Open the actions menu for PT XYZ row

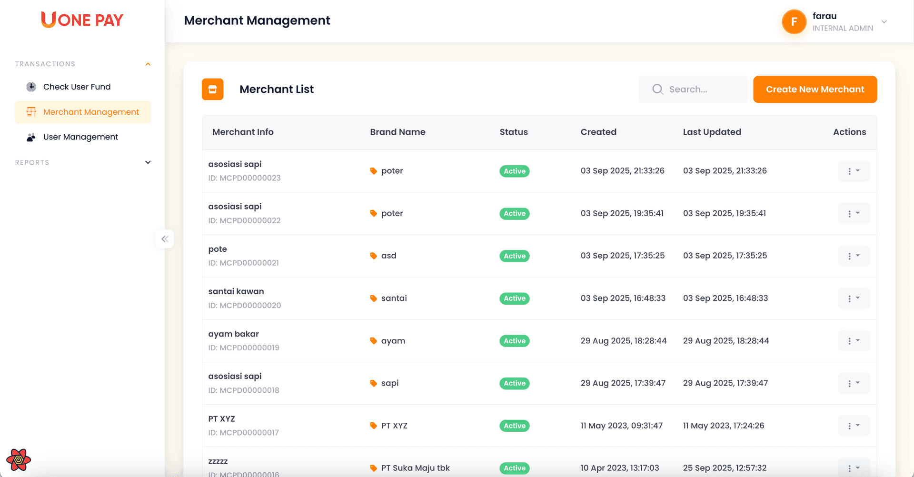[x=854, y=425]
